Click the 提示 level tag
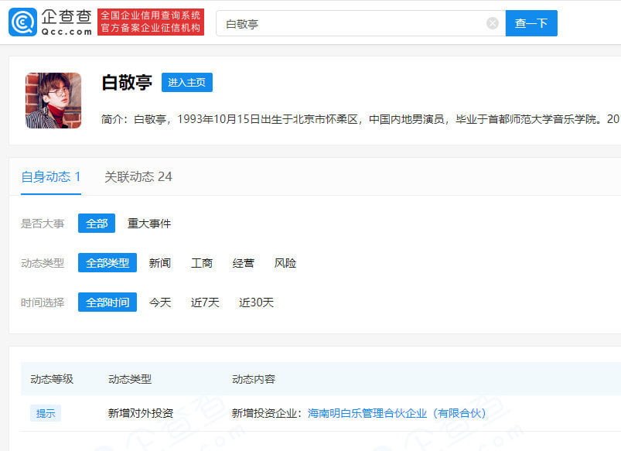The image size is (621, 451). [46, 413]
